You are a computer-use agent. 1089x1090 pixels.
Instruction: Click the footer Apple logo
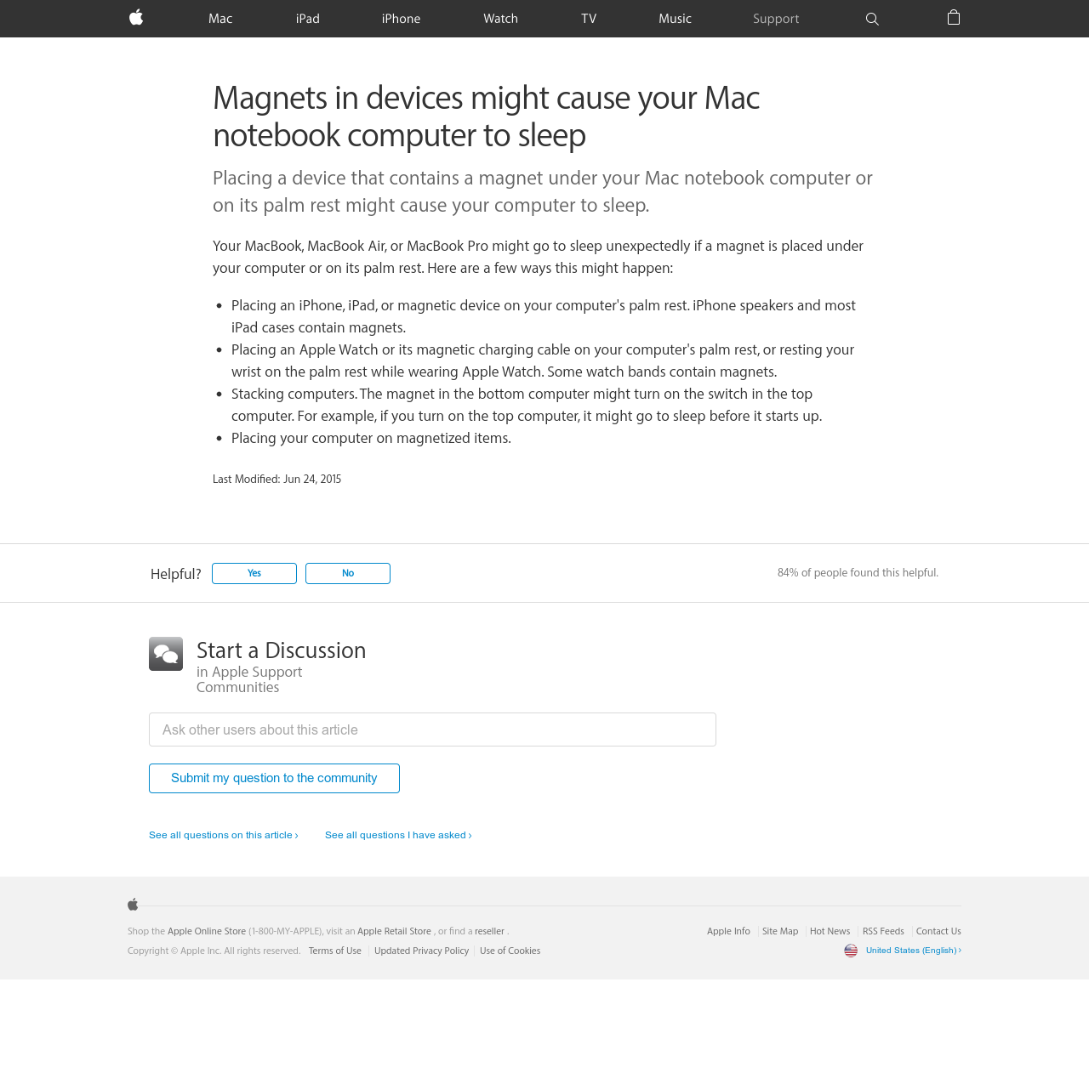[133, 904]
